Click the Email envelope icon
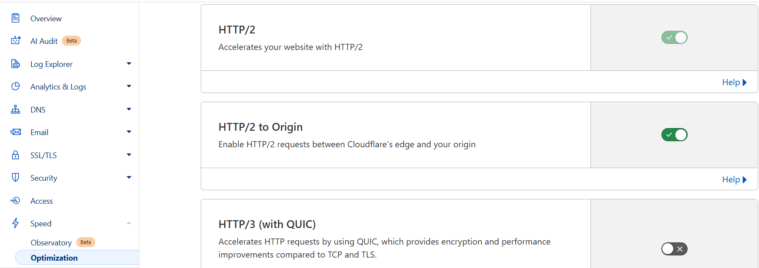759x268 pixels. [x=16, y=132]
